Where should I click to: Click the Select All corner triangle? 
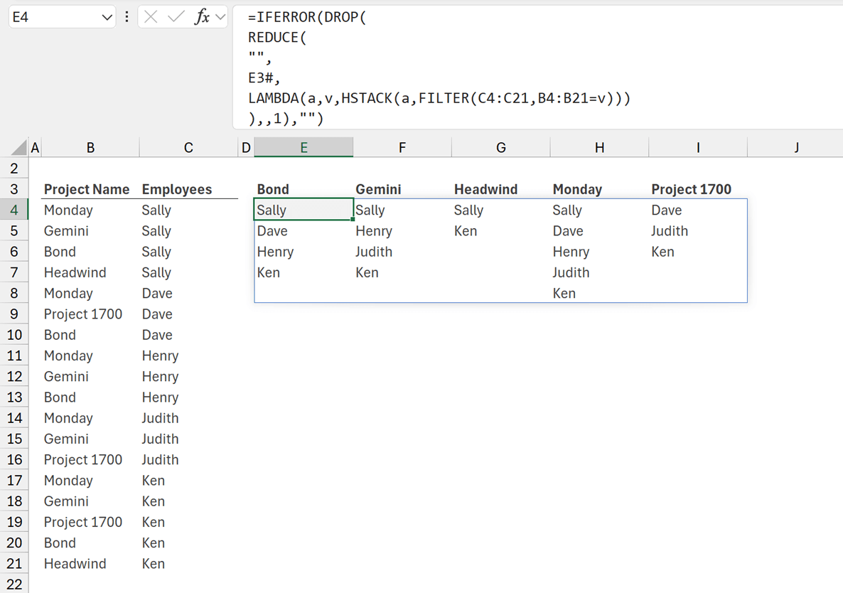tap(21, 149)
